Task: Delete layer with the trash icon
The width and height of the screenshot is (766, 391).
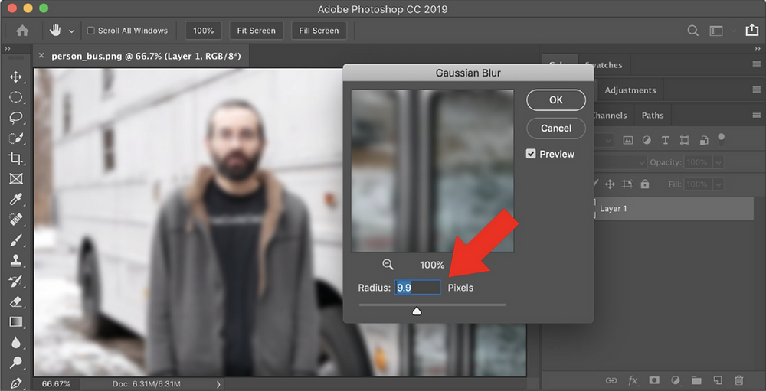Action: pyautogui.click(x=738, y=380)
